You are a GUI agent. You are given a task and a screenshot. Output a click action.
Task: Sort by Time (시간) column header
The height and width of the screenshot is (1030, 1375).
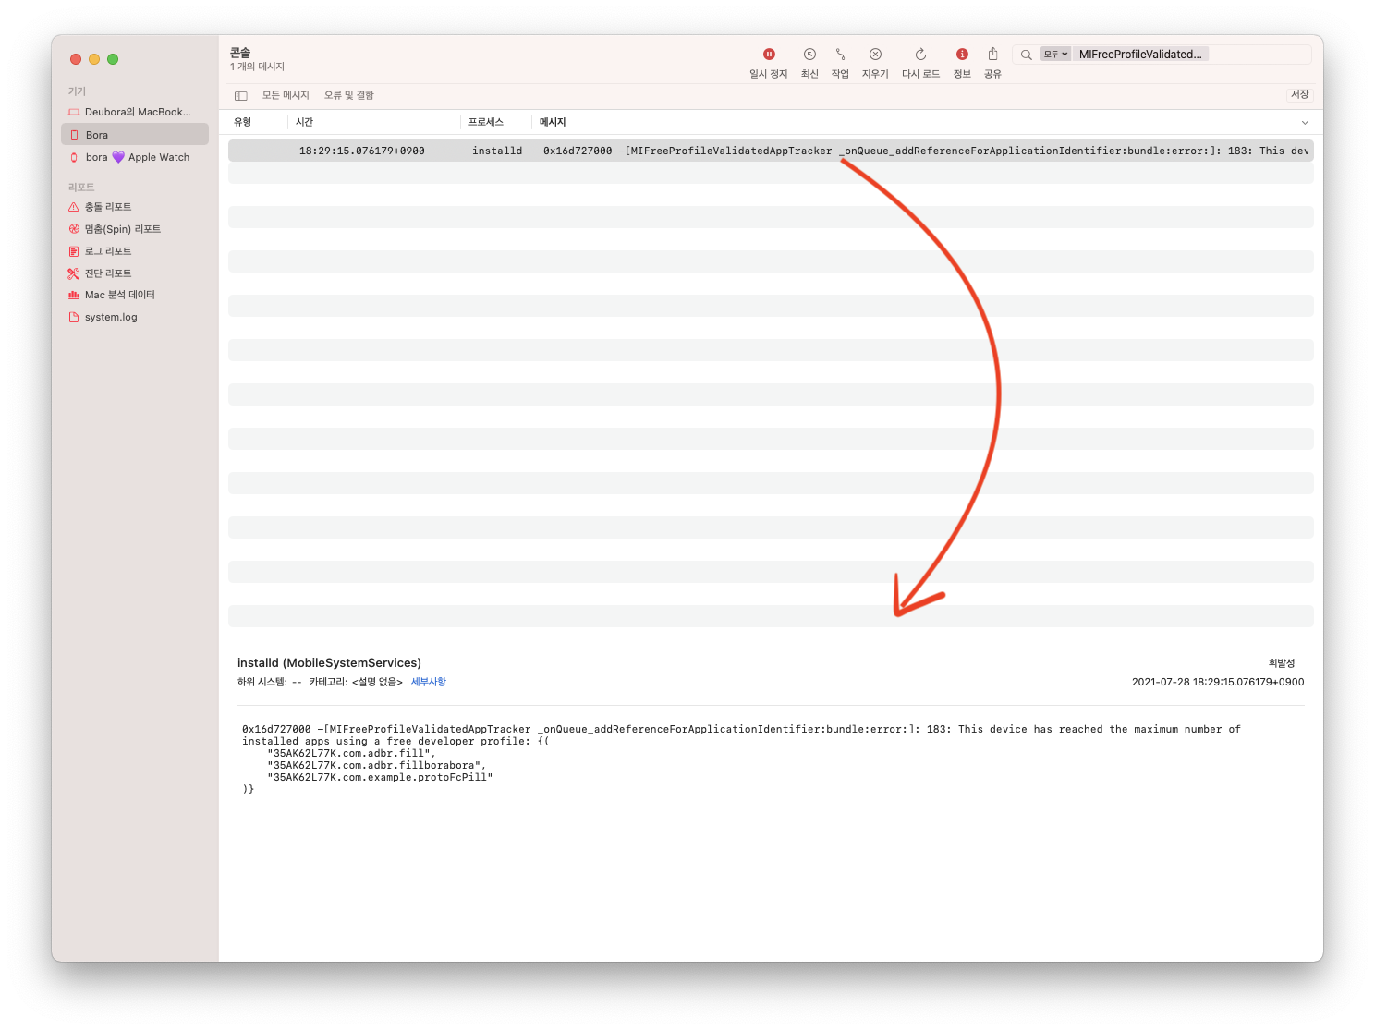tap(305, 122)
